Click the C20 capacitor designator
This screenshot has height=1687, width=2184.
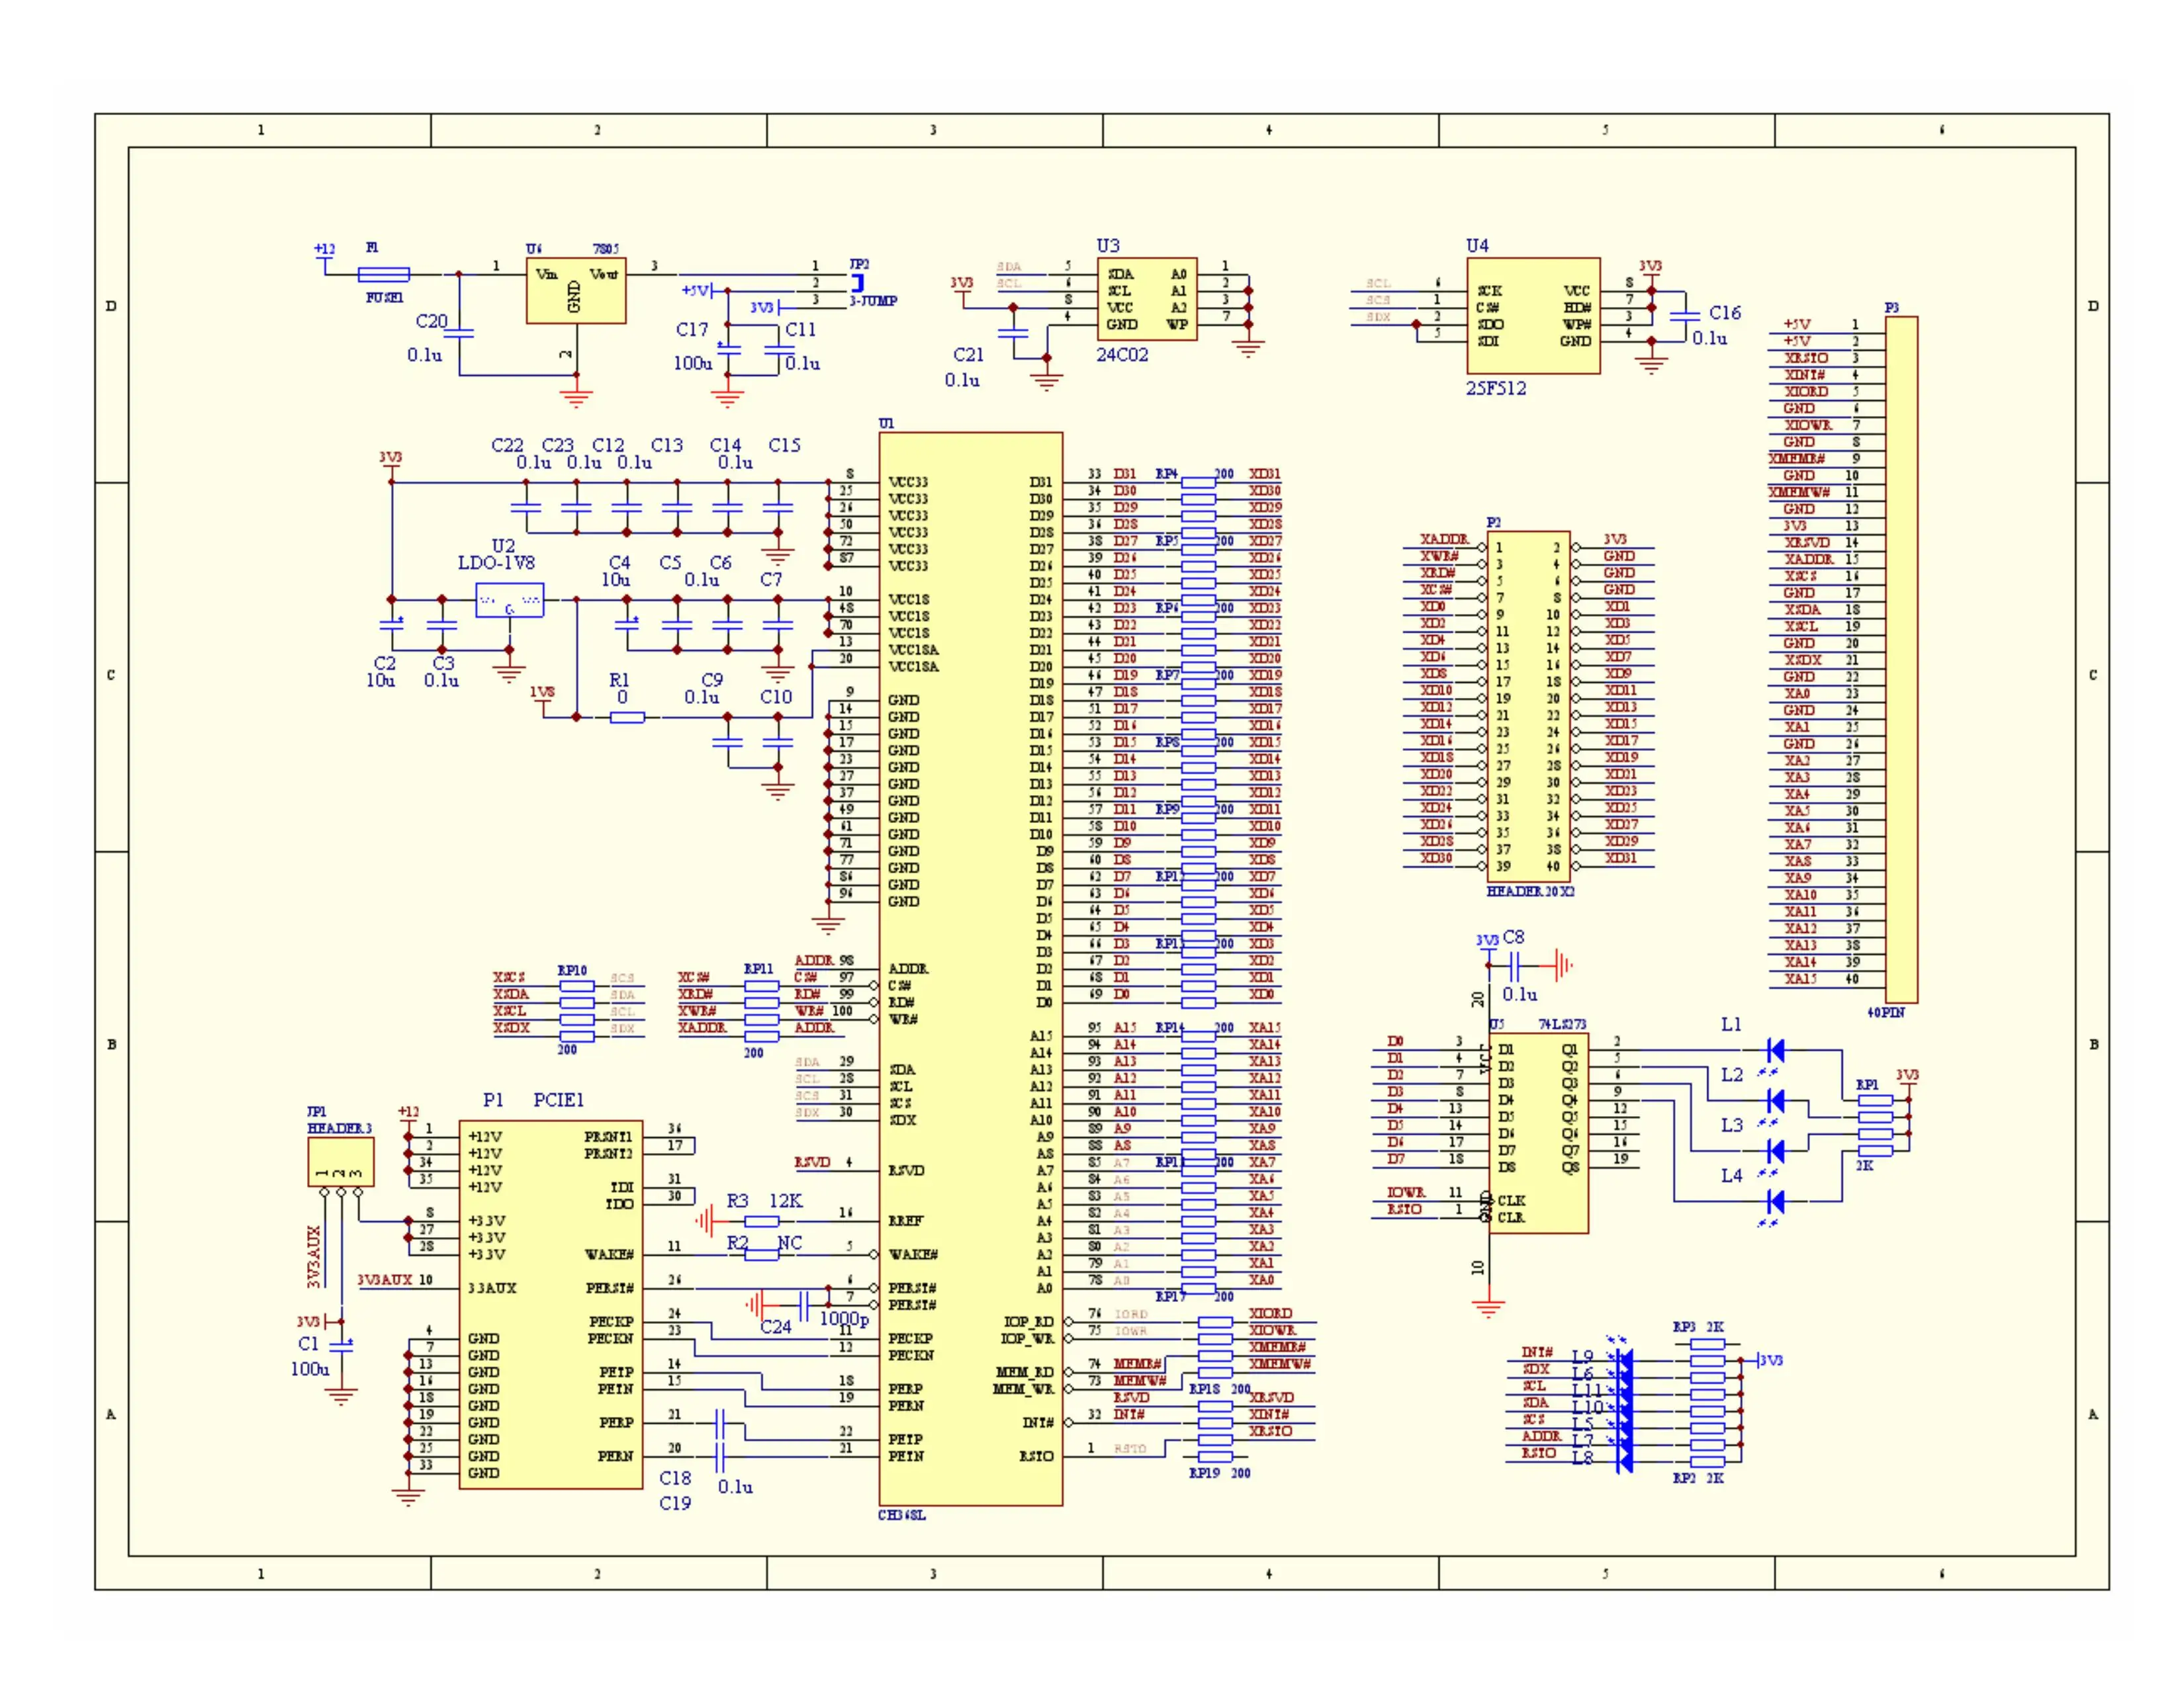pos(431,321)
